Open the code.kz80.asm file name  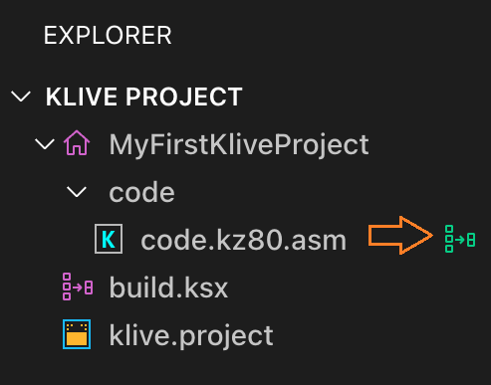tap(244, 240)
